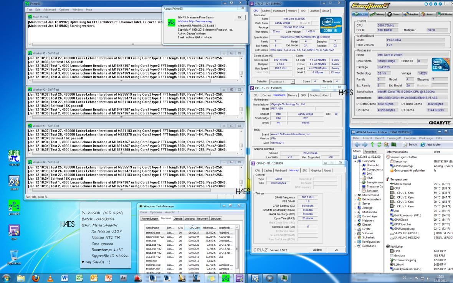Open VLC media player taskbar icon
This screenshot has width=453, height=283.
click(x=50, y=278)
